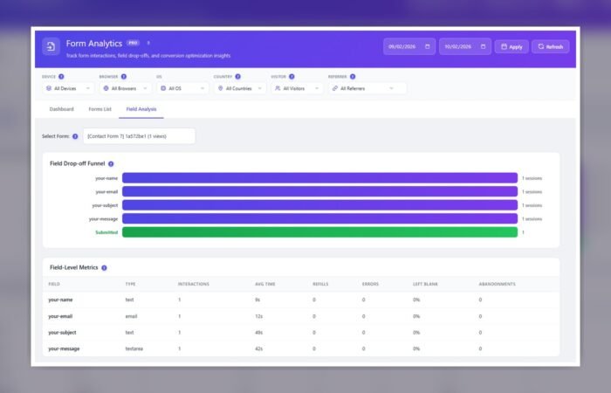The height and width of the screenshot is (393, 611).
Task: Click the LEFT BLANK column header
Action: point(425,284)
